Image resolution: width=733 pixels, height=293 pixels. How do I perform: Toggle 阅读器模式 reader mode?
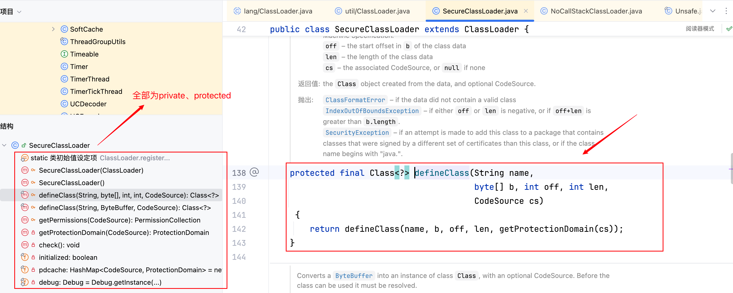(x=700, y=29)
